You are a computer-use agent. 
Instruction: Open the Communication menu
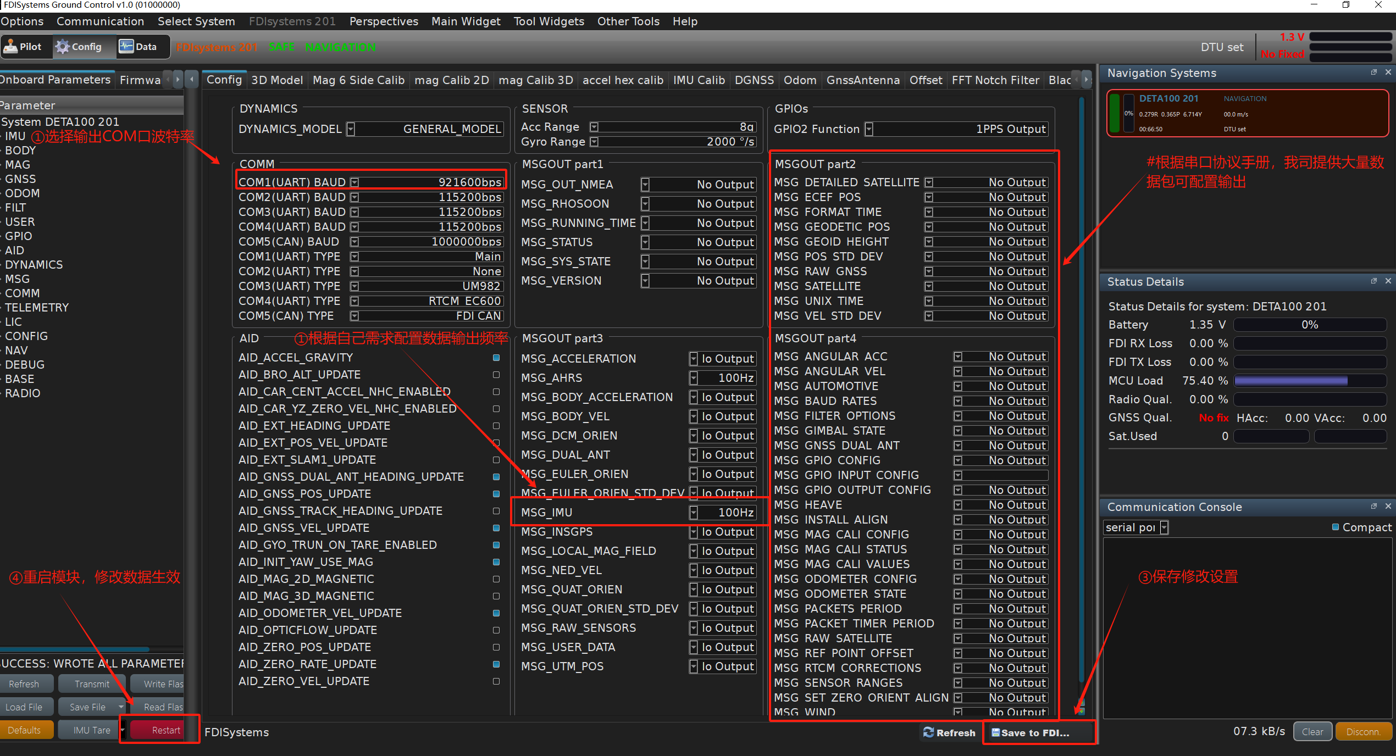100,21
